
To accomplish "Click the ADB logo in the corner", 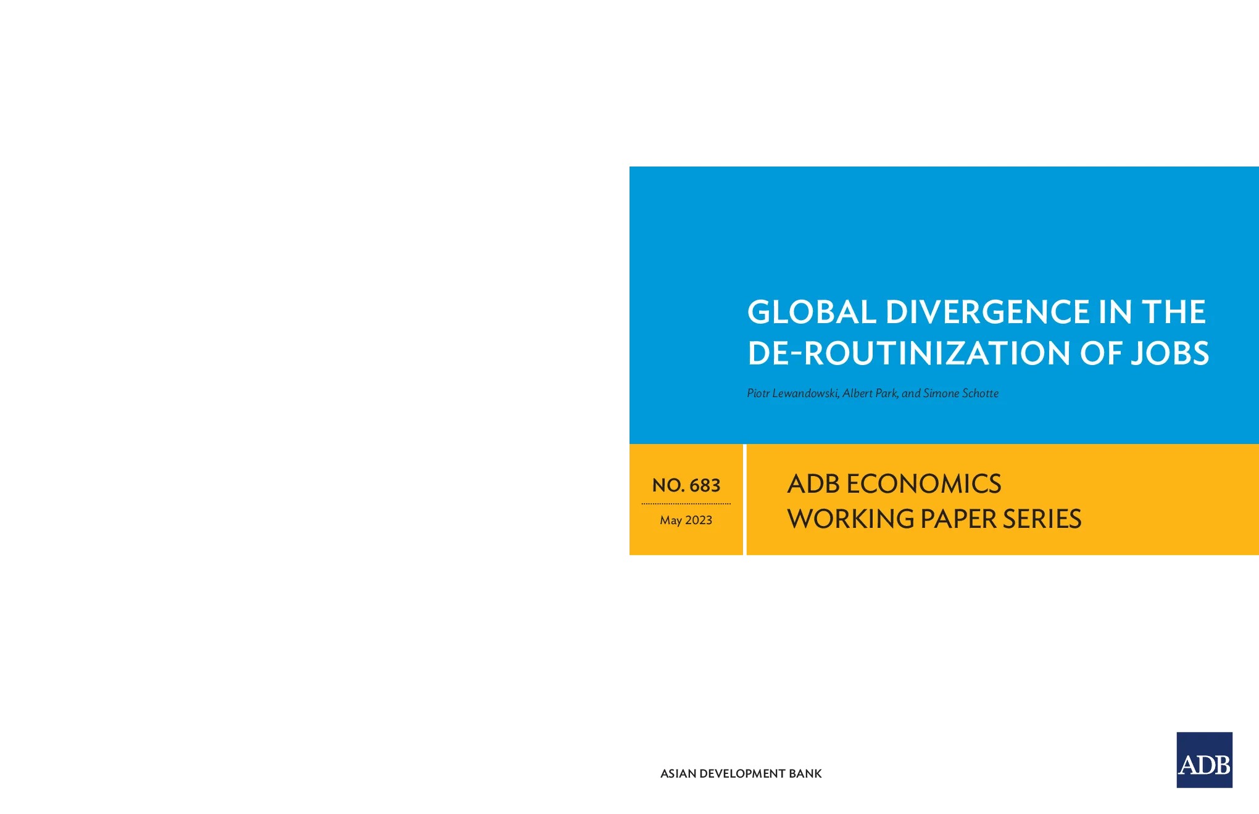I will tap(1204, 760).
